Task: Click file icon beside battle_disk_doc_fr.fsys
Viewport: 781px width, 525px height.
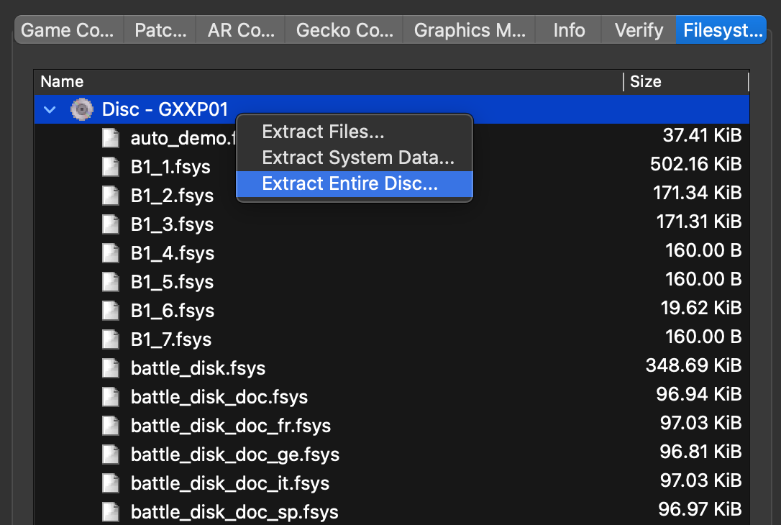Action: pyautogui.click(x=111, y=426)
